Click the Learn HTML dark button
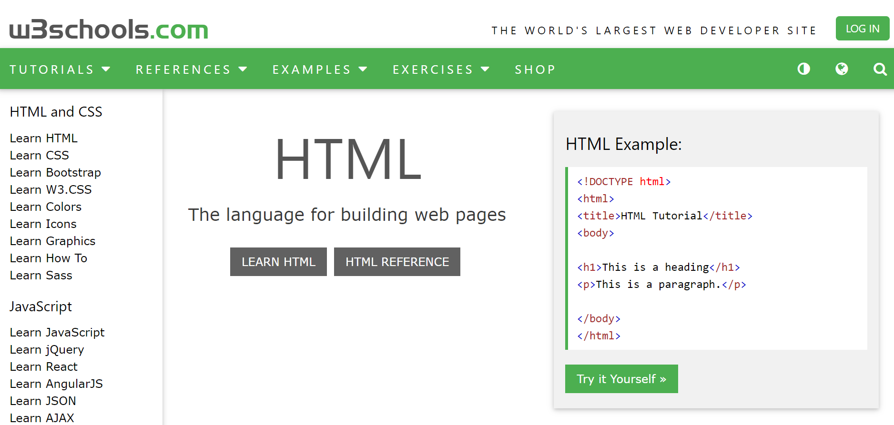This screenshot has width=894, height=425. 278,262
